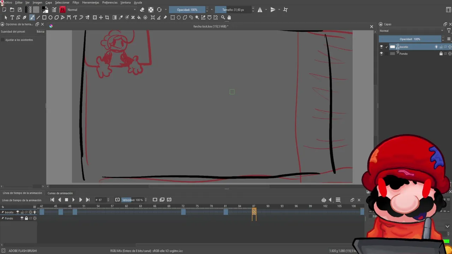The height and width of the screenshot is (254, 452).
Task: Stop the animation playback
Action: [x=66, y=200]
